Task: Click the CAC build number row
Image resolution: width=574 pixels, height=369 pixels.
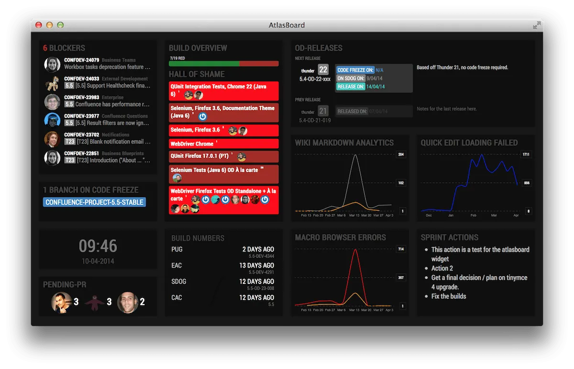Action: tap(223, 301)
